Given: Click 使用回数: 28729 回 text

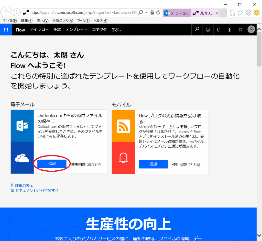Looking at the screenshot, I should (86, 165).
